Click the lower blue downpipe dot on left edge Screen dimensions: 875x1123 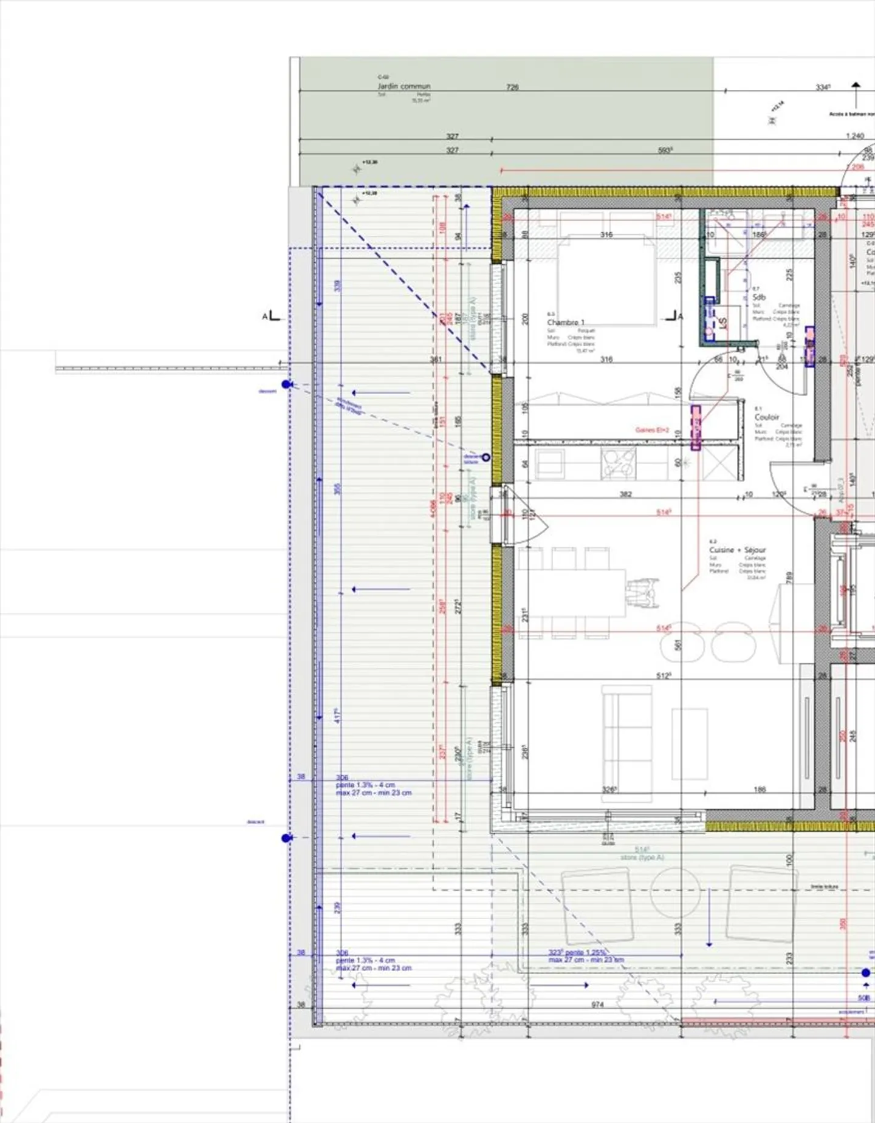[x=286, y=838]
